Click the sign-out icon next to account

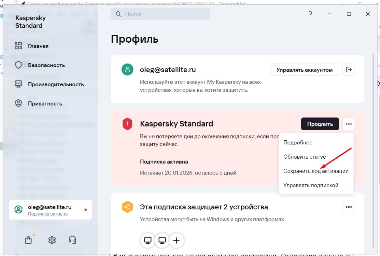(x=349, y=70)
